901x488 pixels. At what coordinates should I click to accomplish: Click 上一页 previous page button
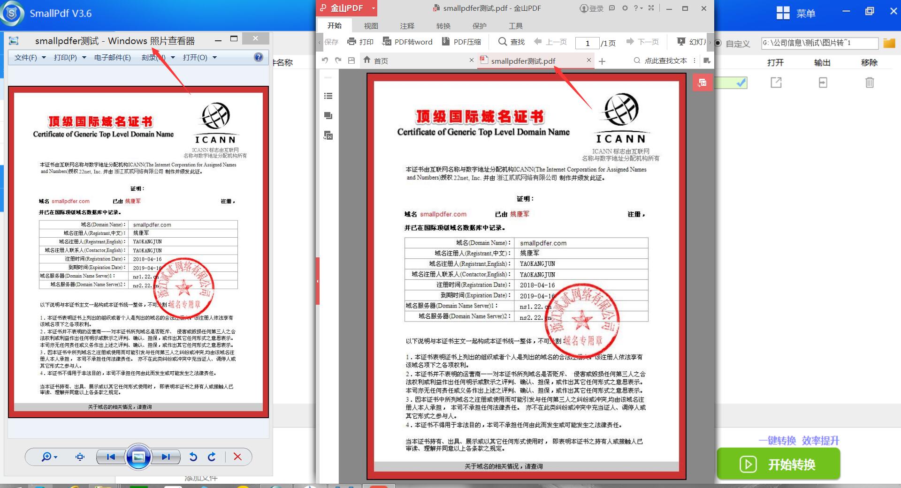pos(550,42)
